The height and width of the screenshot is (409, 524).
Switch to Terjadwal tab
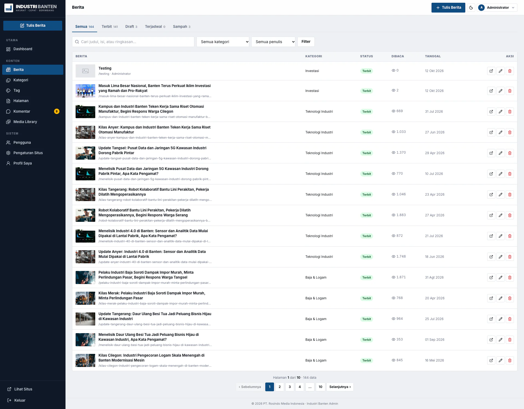(x=155, y=27)
